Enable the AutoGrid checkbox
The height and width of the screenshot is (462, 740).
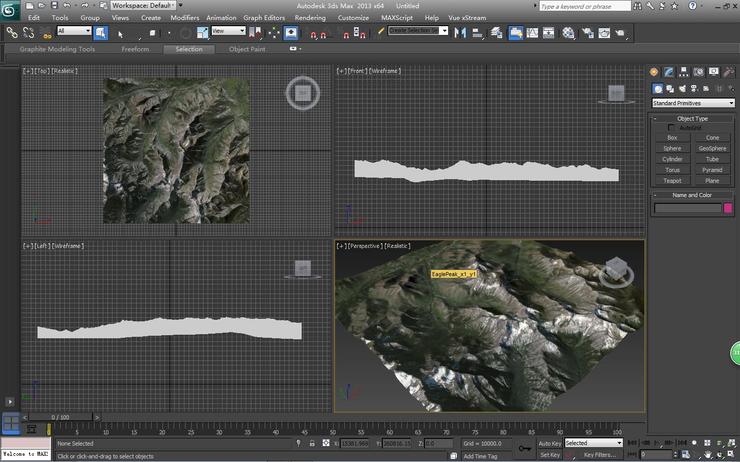[671, 128]
